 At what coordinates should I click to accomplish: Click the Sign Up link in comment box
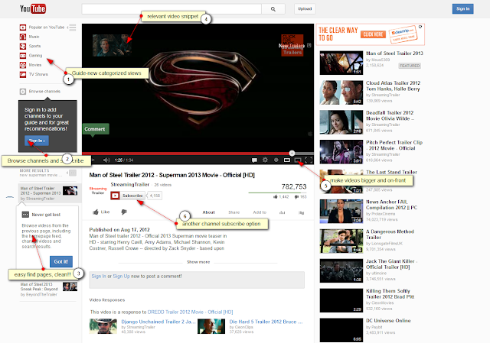[x=121, y=277]
